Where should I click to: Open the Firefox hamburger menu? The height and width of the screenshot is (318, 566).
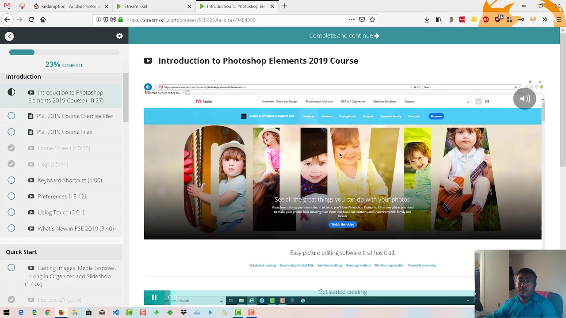(x=559, y=19)
